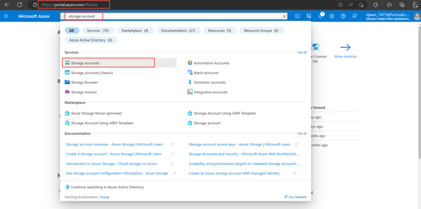Viewport: 421px width, 209px height.
Task: Click the browser refresh icon
Action: [20, 4]
